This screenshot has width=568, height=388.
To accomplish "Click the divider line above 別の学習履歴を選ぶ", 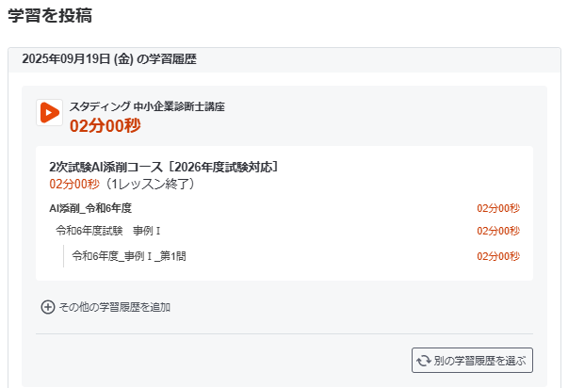I will point(284,333).
